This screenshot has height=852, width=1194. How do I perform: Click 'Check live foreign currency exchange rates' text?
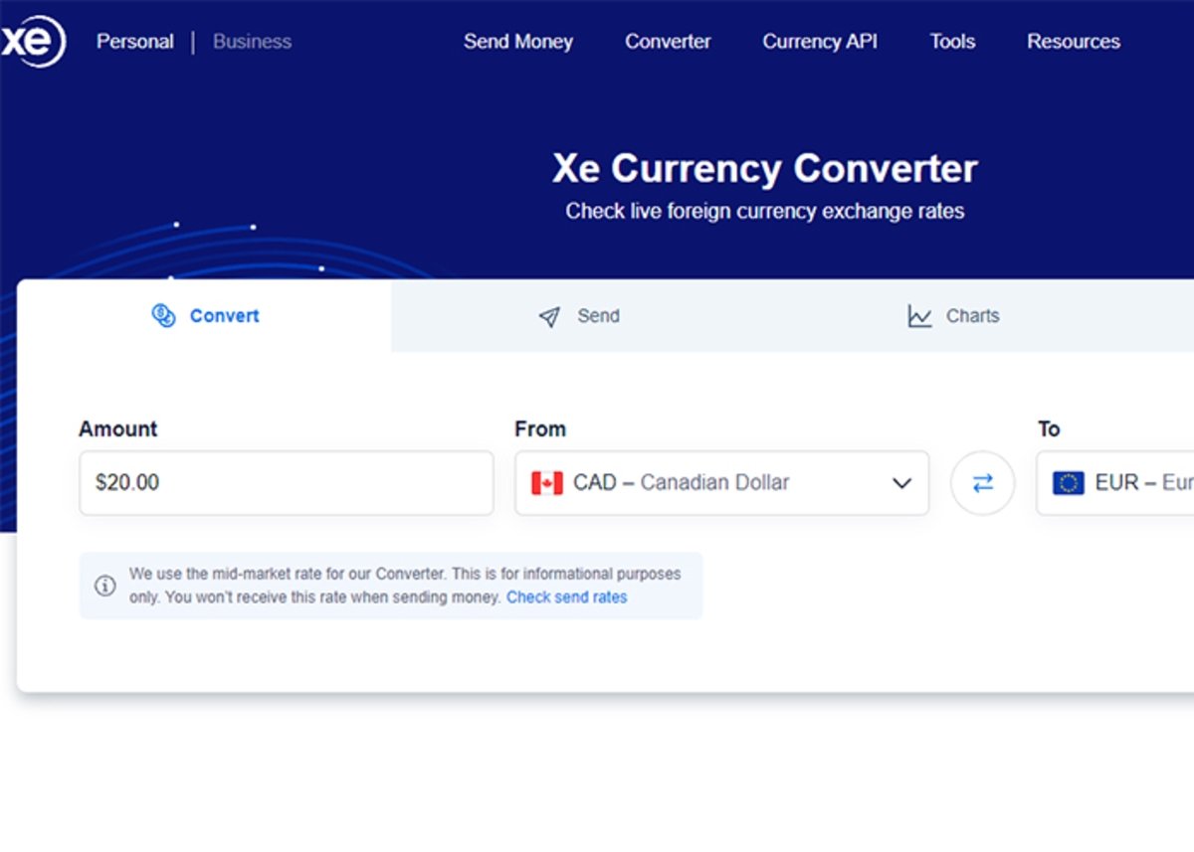coord(765,211)
